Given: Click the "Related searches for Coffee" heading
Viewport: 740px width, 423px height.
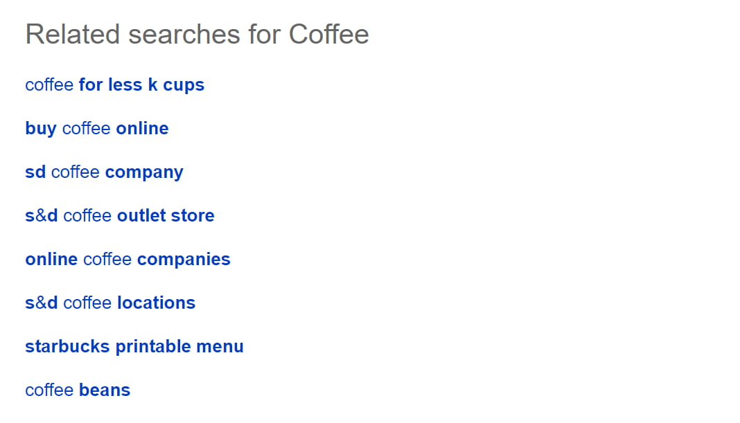Looking at the screenshot, I should tap(197, 34).
